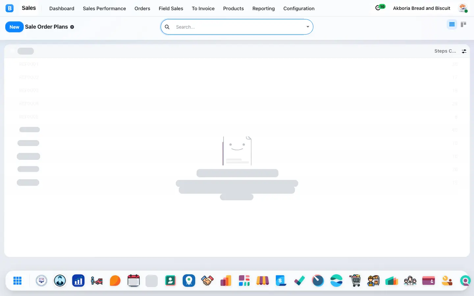Screen dimensions: 474x296
Task: Open the green contacts app in the dock
Action: coord(171,281)
